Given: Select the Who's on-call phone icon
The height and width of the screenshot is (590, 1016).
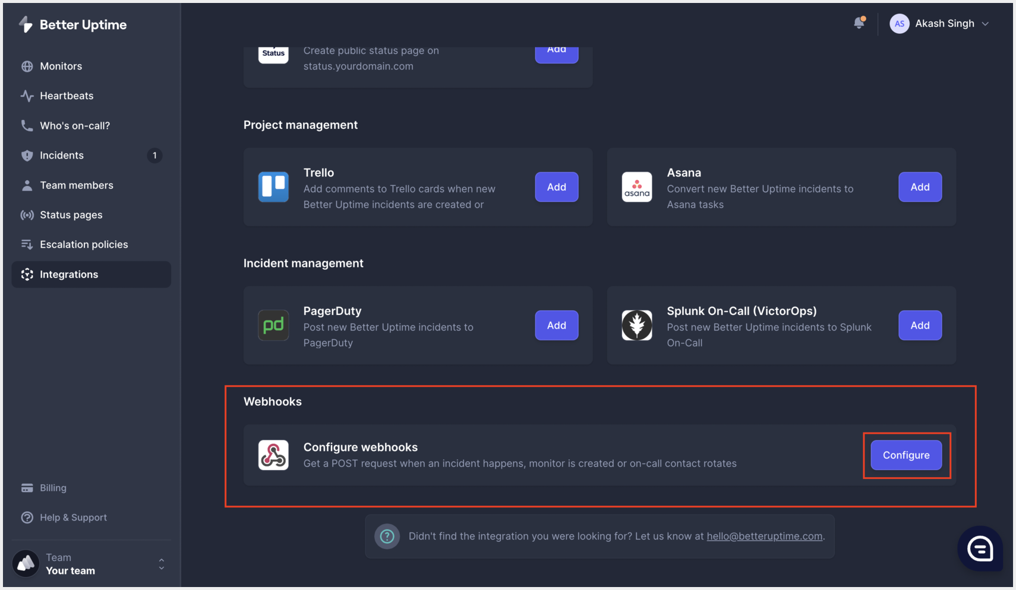Looking at the screenshot, I should [x=27, y=125].
